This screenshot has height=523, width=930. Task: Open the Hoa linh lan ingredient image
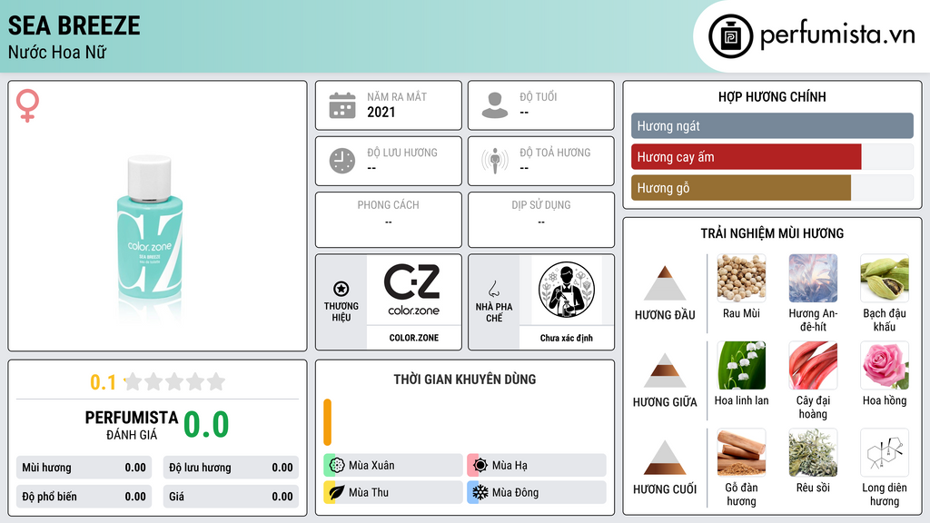coord(741,366)
